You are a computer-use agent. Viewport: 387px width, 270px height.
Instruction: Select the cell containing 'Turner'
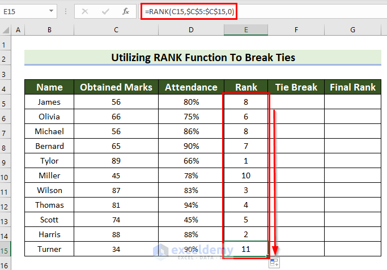tap(49, 249)
